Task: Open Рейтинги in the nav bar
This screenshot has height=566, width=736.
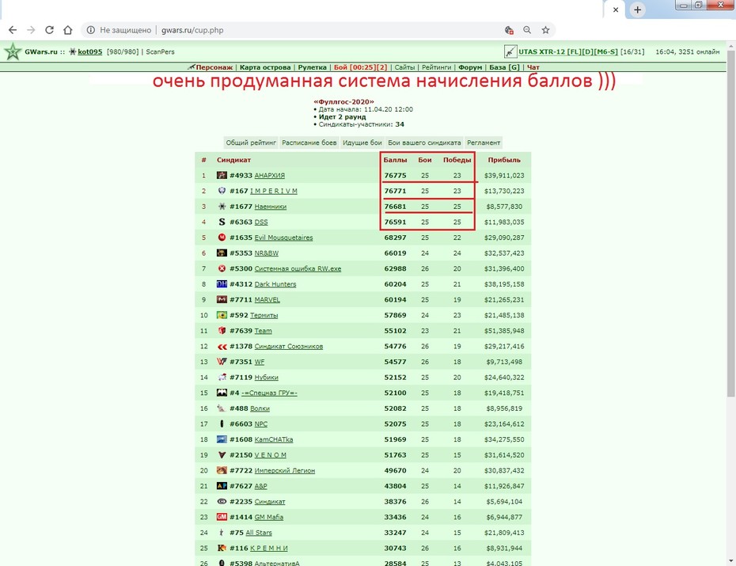Action: coord(437,67)
